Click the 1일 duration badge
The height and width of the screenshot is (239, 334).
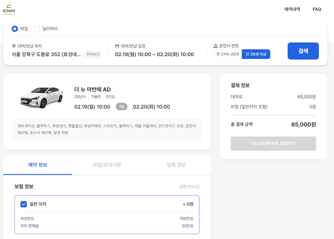[122, 107]
